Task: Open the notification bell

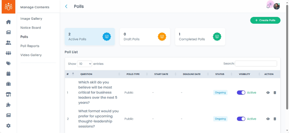Action: click(268, 6)
